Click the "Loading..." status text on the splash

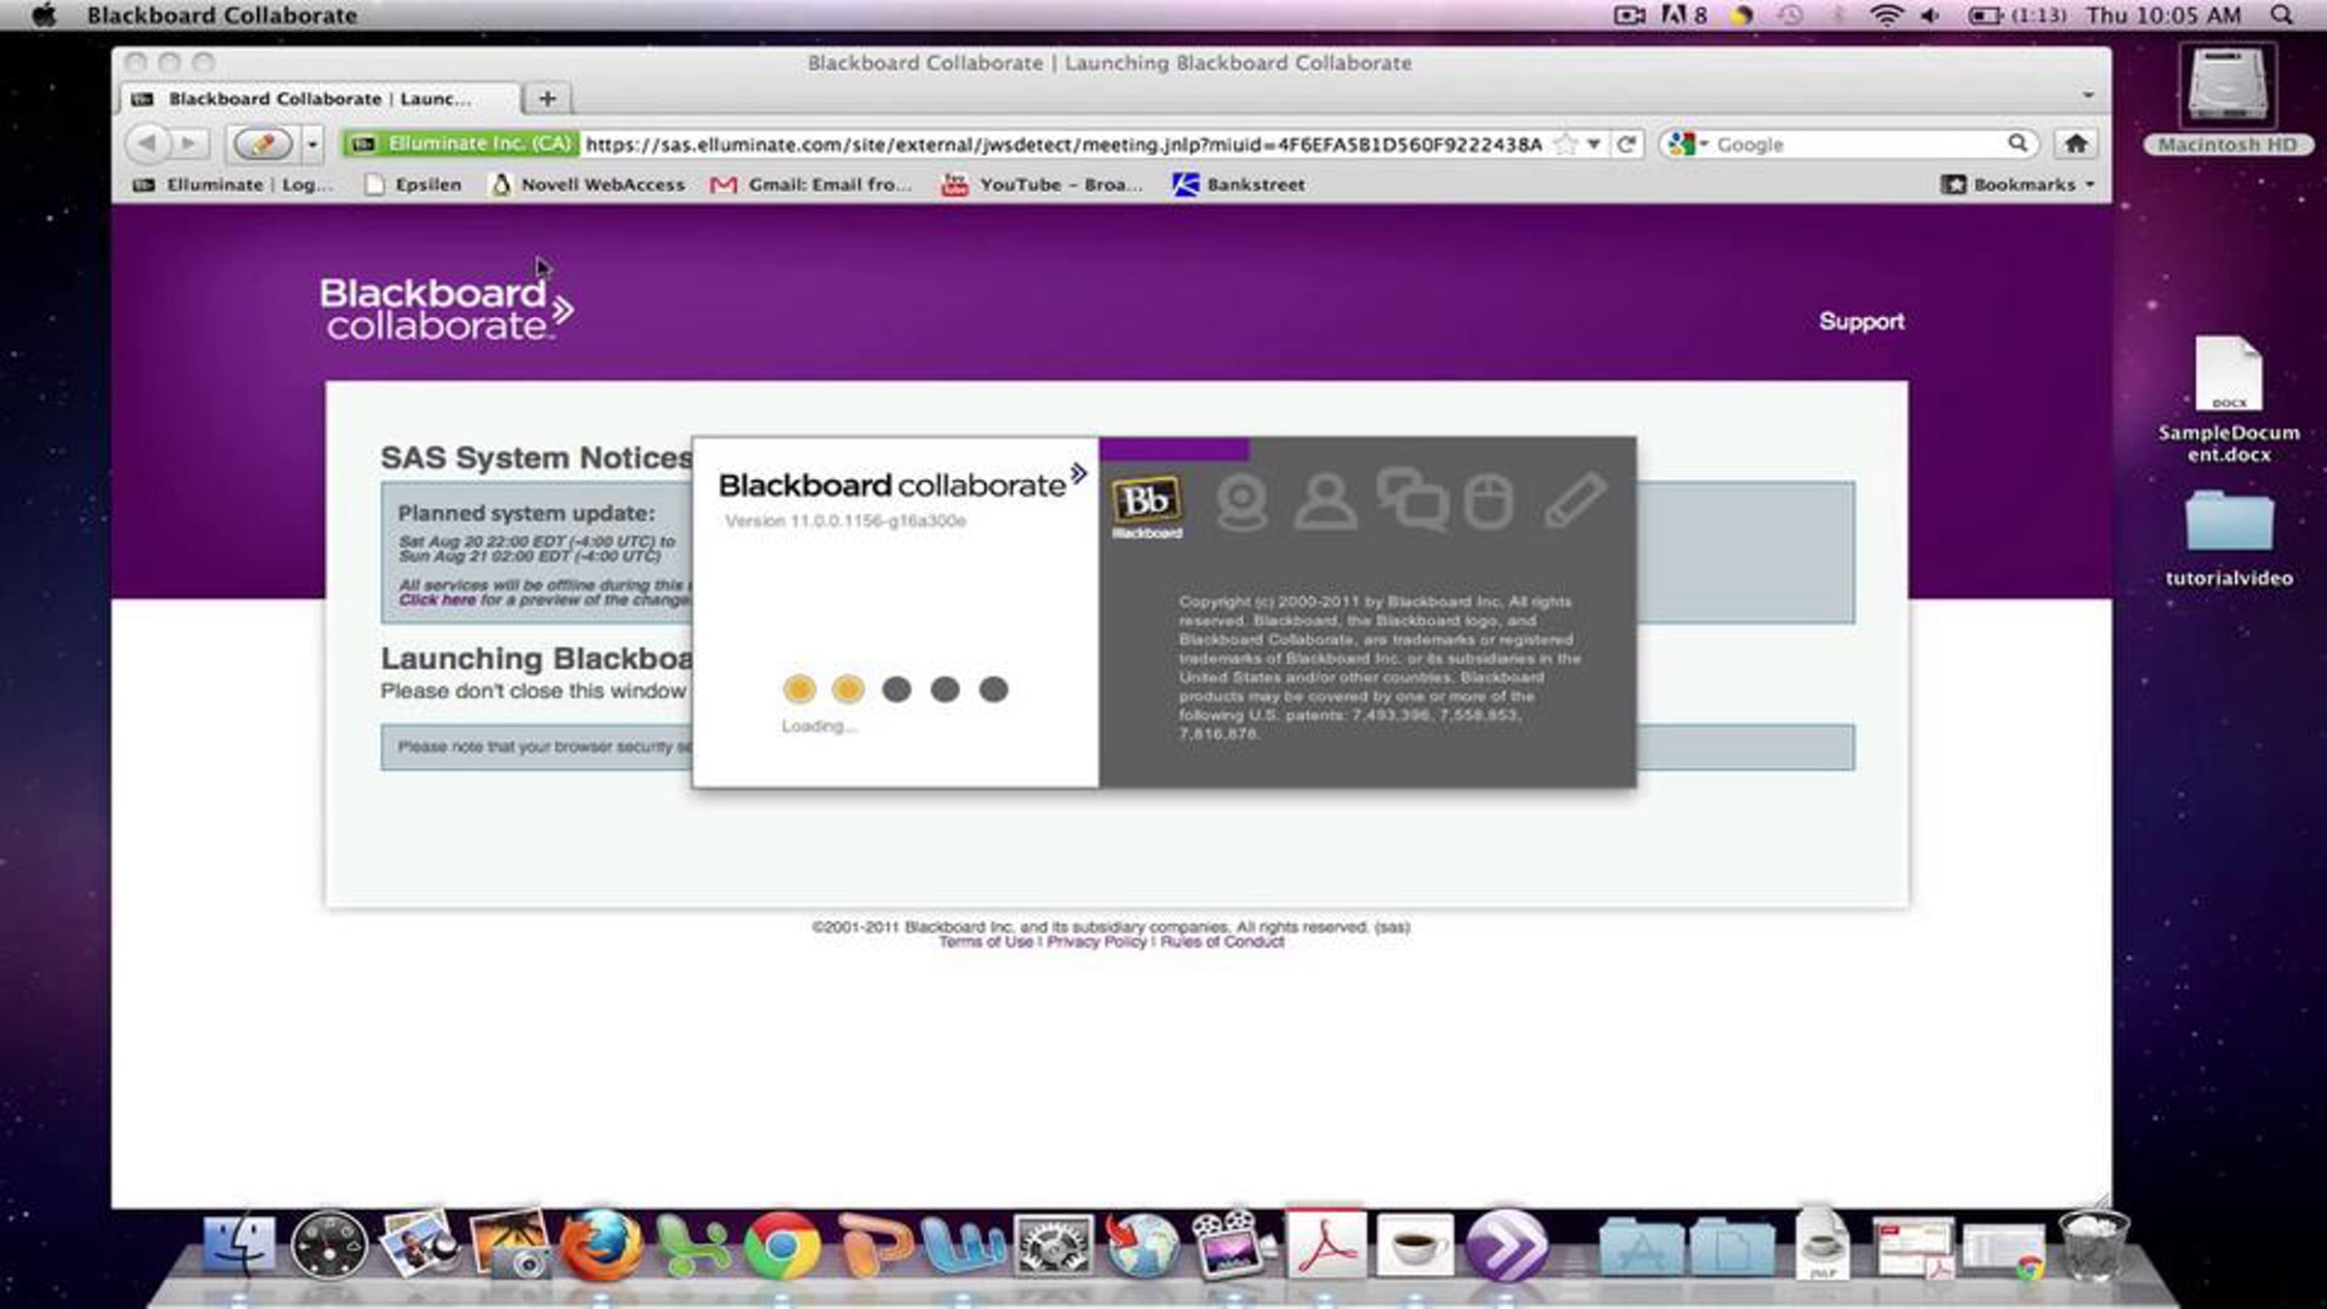point(819,726)
